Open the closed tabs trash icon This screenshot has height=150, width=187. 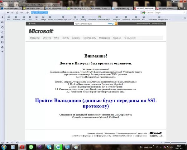click(x=185, y=8)
